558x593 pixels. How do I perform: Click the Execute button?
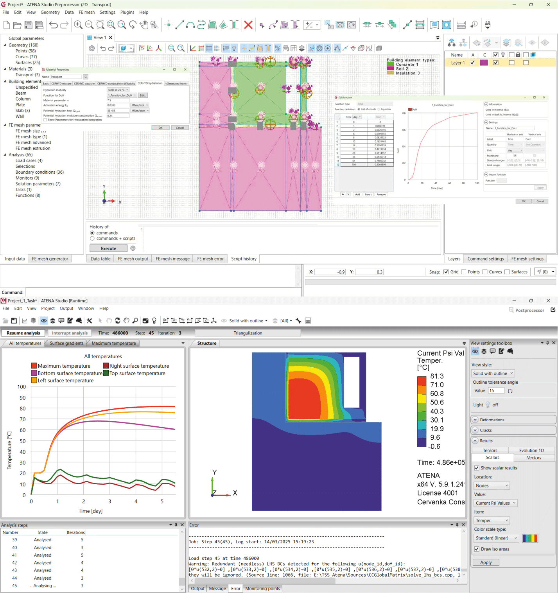tap(109, 248)
